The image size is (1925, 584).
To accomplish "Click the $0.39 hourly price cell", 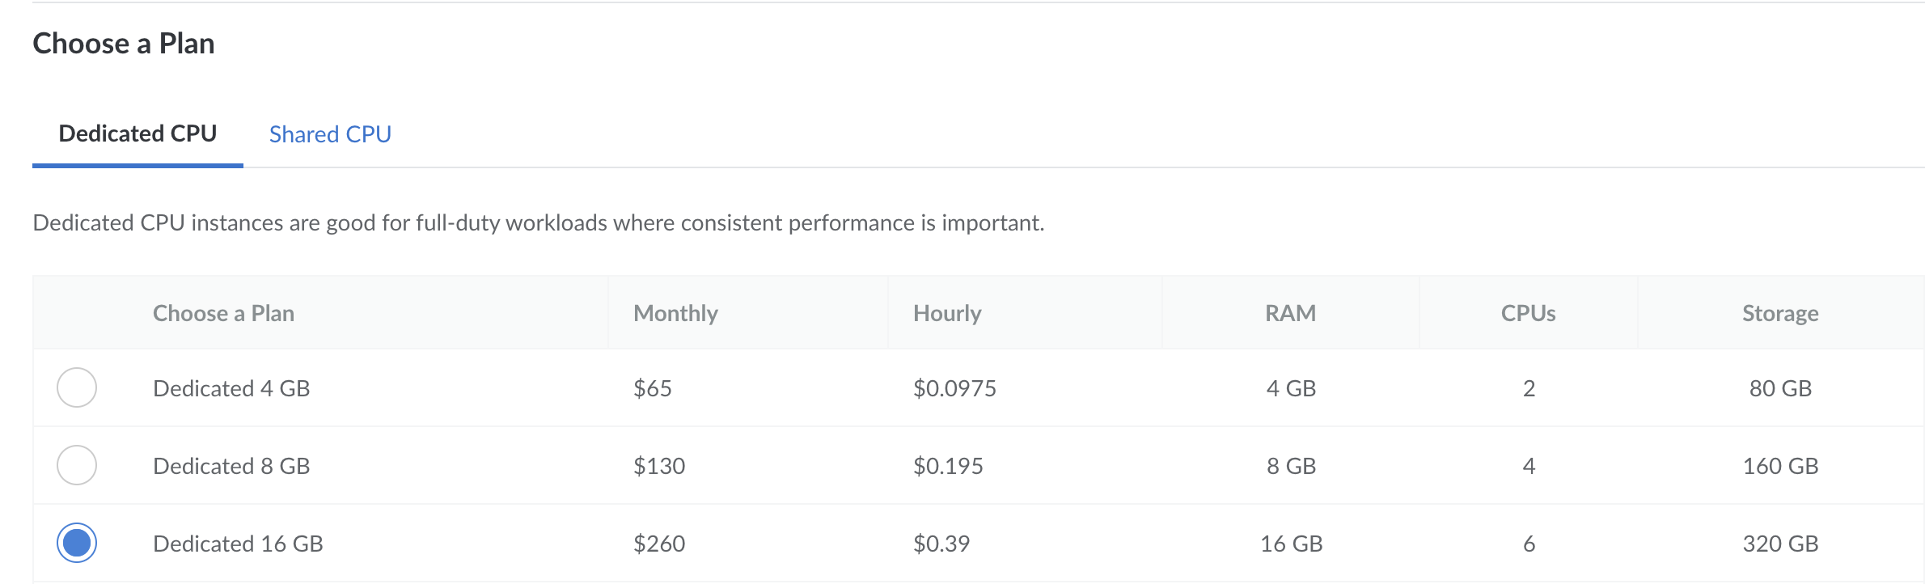I will 941,544.
